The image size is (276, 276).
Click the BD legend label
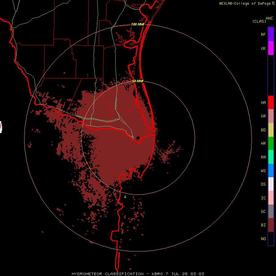pos(263,130)
